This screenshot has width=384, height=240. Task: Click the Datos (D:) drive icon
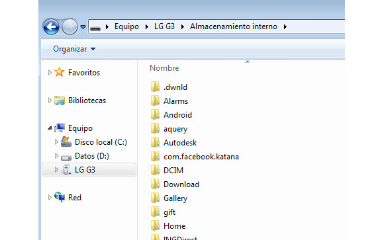[x=66, y=157]
